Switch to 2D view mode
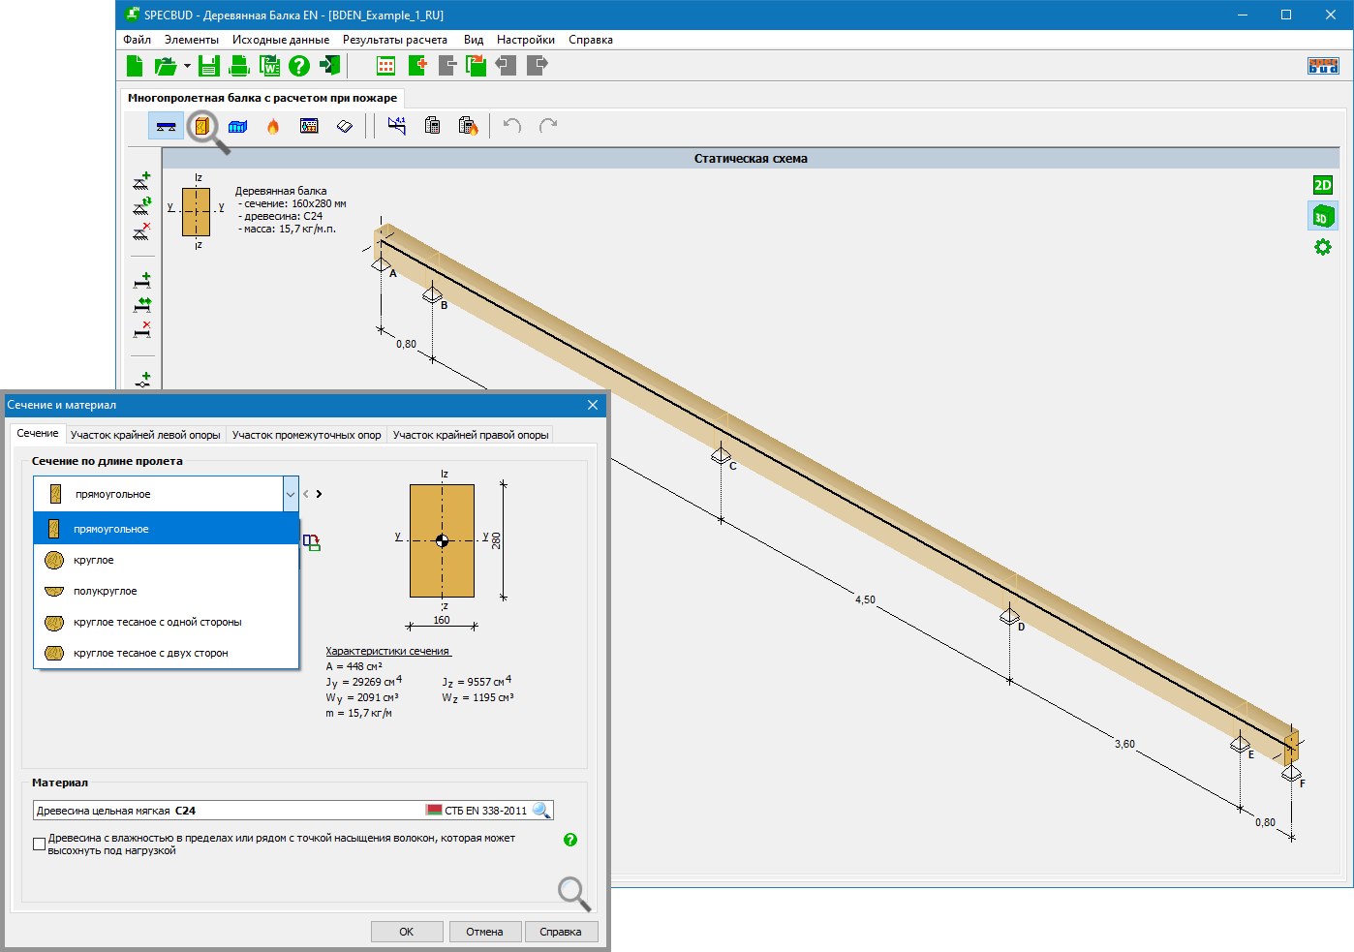 pos(1322,185)
